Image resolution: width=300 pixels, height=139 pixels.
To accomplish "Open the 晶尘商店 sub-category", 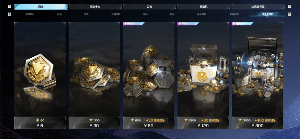I will click(x=202, y=14).
